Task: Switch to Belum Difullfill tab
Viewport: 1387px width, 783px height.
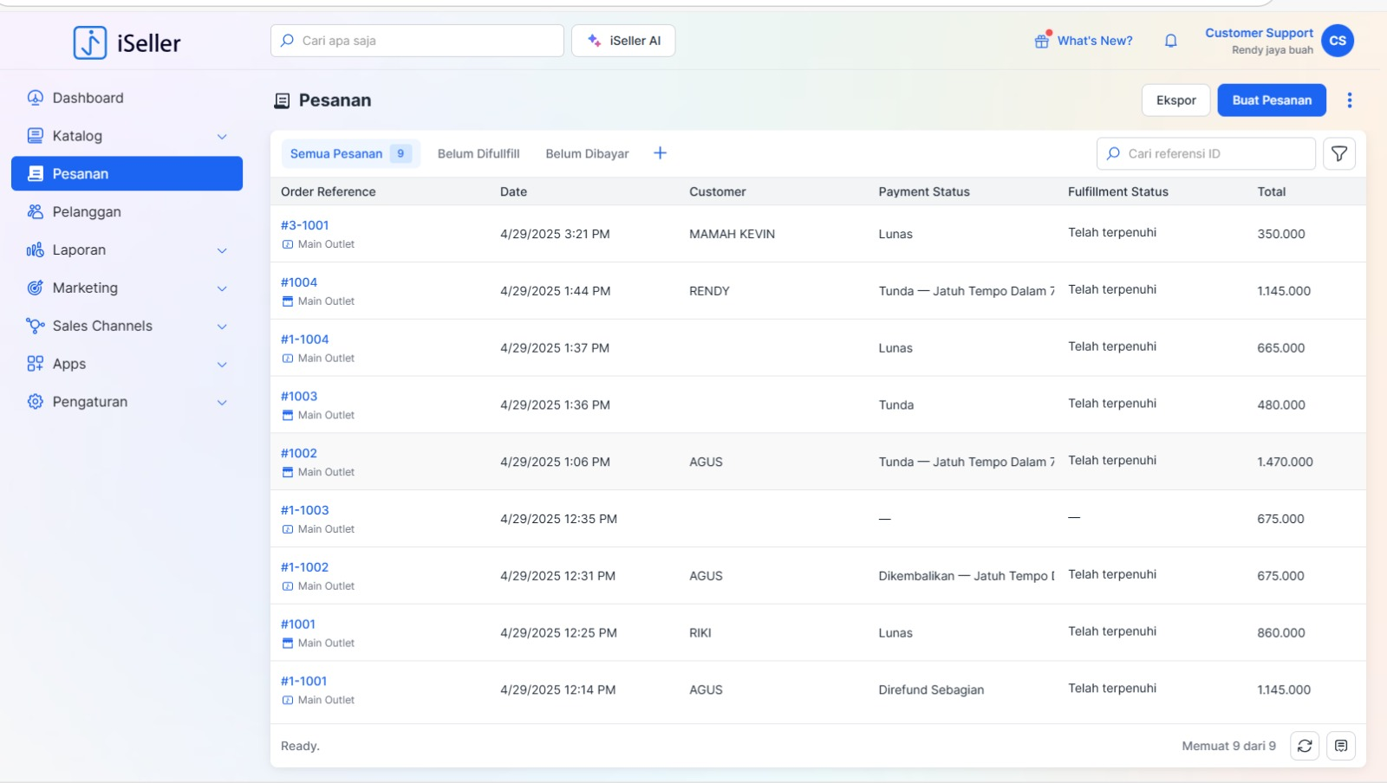Action: pos(479,153)
